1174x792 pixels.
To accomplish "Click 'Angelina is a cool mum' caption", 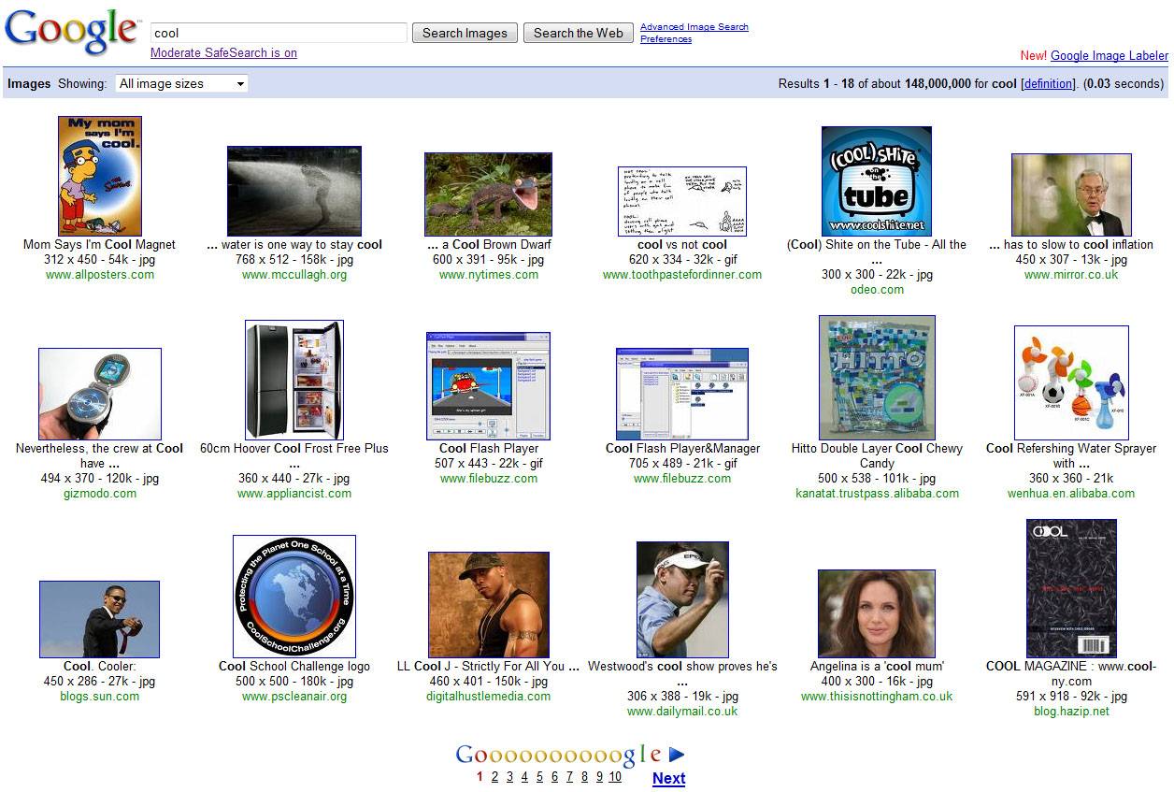I will click(877, 667).
